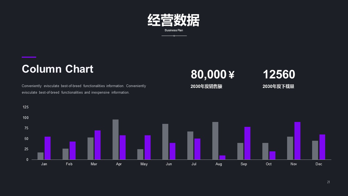Screen dimensions: 348x196
Task: Select the purple Sep bar
Action: 247,143
